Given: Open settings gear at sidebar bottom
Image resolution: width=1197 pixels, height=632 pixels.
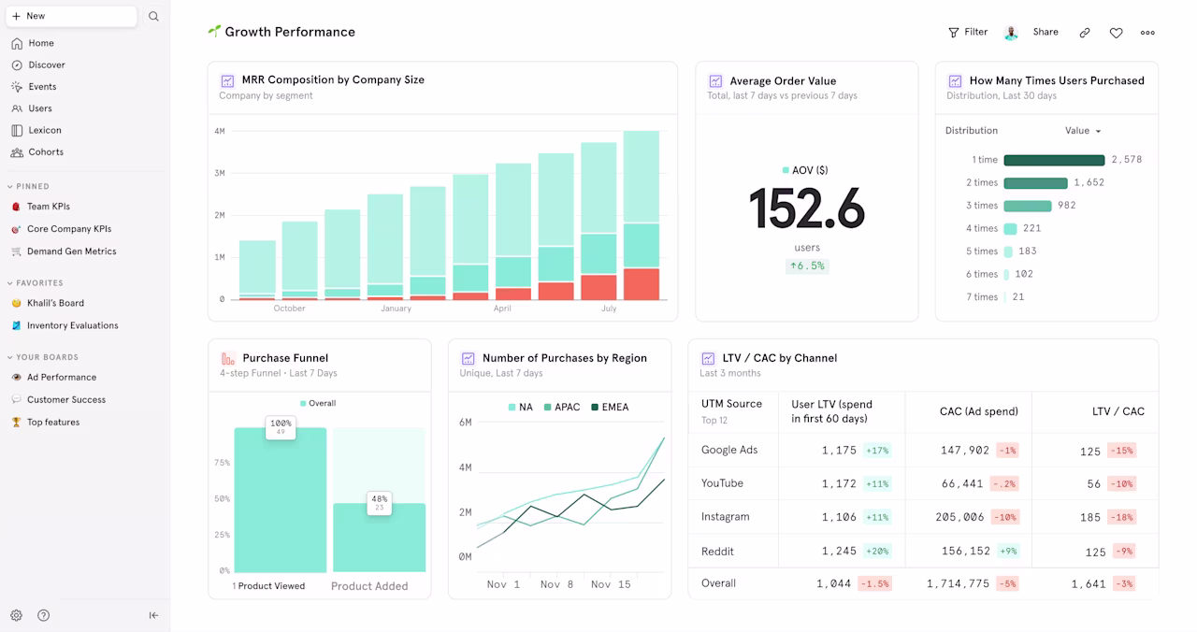Looking at the screenshot, I should [x=16, y=615].
